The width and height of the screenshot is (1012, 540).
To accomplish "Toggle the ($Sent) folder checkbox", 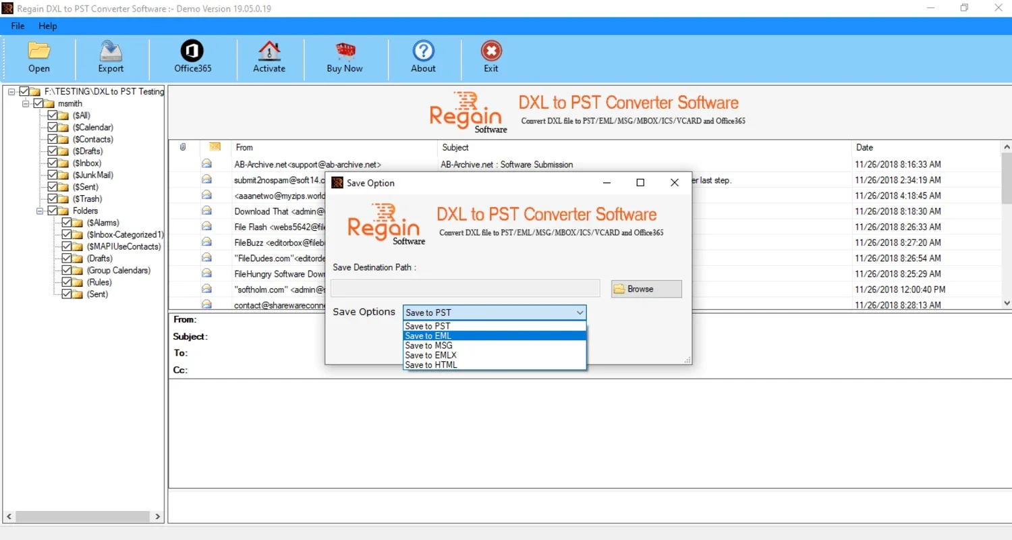I will coord(53,187).
